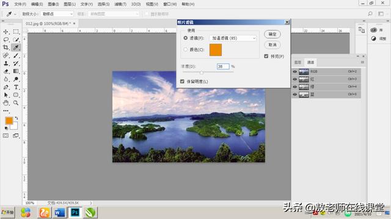
Task: Select the Blur tool
Action: [5, 79]
